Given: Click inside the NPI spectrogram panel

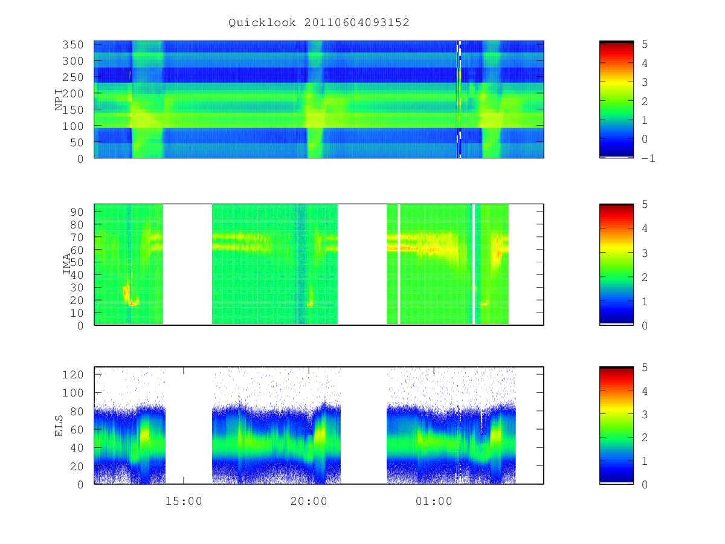Looking at the screenshot, I should click(x=319, y=100).
